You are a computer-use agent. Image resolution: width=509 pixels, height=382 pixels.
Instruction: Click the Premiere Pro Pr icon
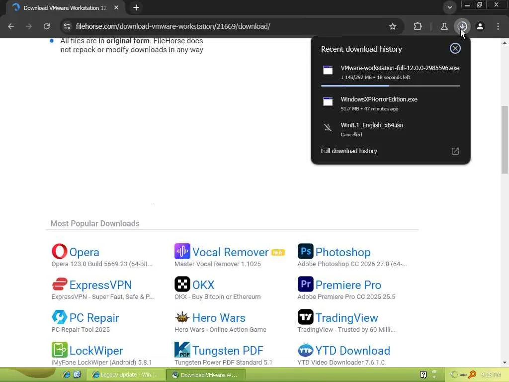(306, 284)
